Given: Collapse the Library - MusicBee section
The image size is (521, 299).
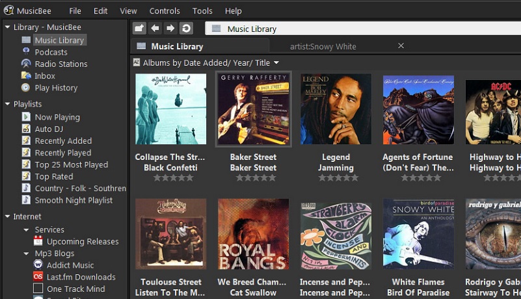Looking at the screenshot, I should 7,27.
